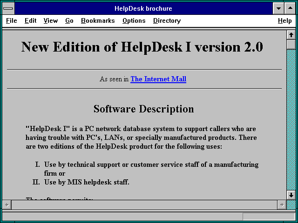Click the vertical scrollbar thumb
298x223 pixels.
coord(291,45)
